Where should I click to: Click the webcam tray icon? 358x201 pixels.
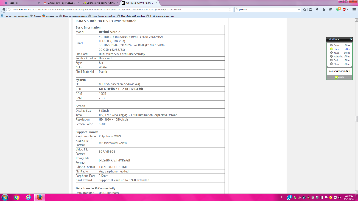coord(317,198)
